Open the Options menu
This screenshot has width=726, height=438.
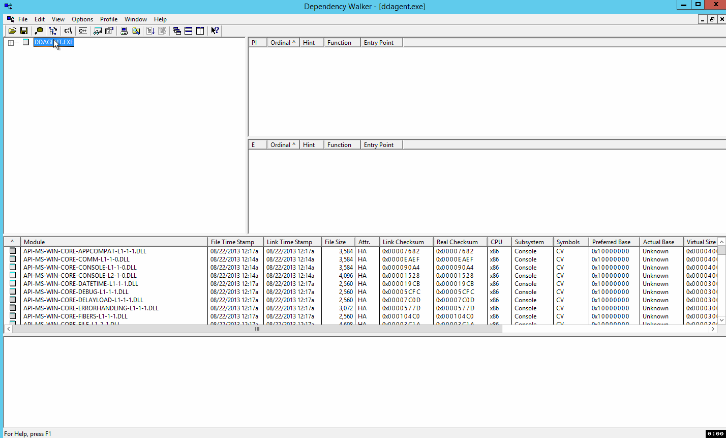coord(82,19)
